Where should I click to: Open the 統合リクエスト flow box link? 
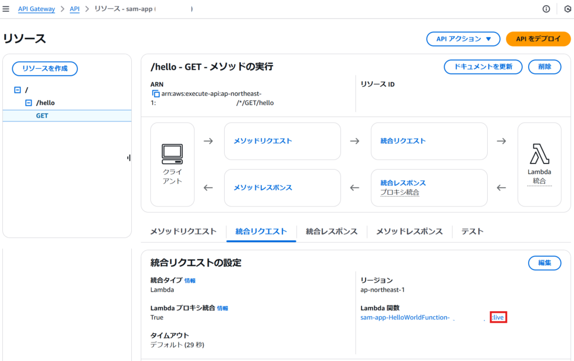[x=402, y=140]
